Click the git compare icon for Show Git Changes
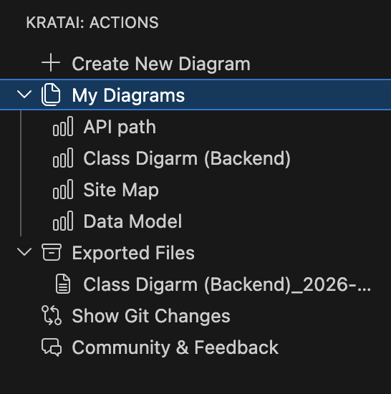Screen dimensions: 391x394 click(52, 316)
